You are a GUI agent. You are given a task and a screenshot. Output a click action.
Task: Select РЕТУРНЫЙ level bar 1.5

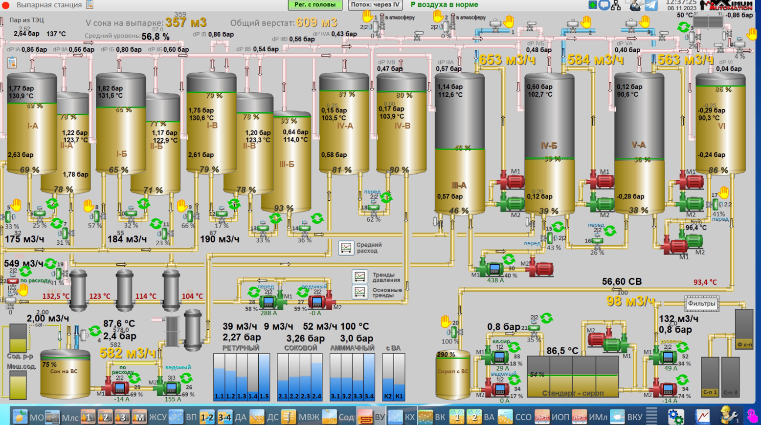[264, 378]
